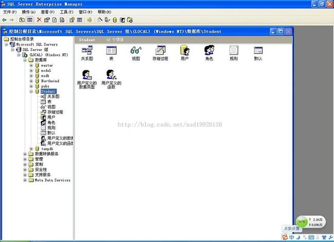The image size is (334, 242).
Task: Open the 查看(V) menu
Action: (x=48, y=12)
